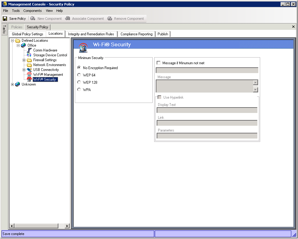Click the Network Environments folder icon

(x=29, y=65)
